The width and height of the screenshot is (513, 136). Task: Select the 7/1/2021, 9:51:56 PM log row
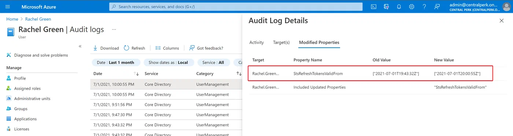pos(166,104)
